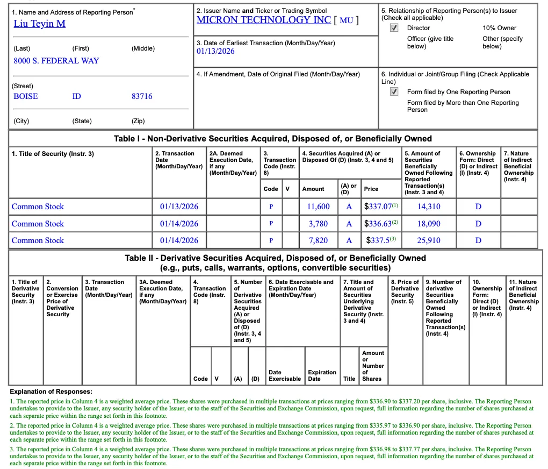This screenshot has width=548, height=469.
Task: Click the 25,910 beneficially owned total
Action: coord(428,240)
